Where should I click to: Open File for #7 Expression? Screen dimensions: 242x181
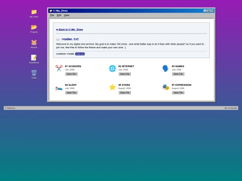point(178,93)
